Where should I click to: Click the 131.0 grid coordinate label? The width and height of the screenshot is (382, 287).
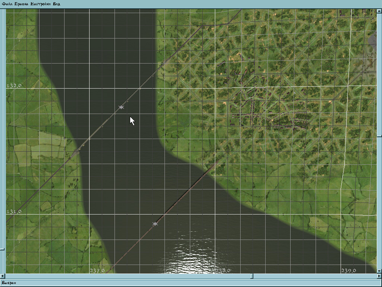pyautogui.click(x=14, y=212)
